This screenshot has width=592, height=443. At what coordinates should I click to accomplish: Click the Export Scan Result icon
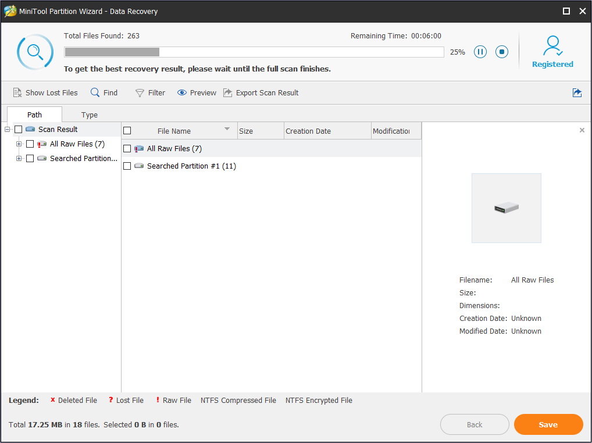click(x=227, y=93)
